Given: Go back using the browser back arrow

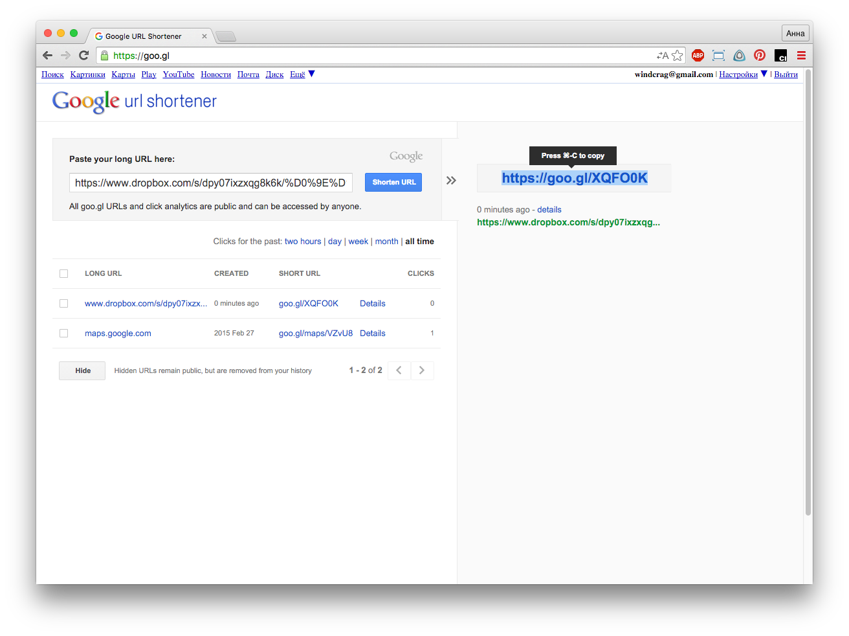Looking at the screenshot, I should click(47, 56).
